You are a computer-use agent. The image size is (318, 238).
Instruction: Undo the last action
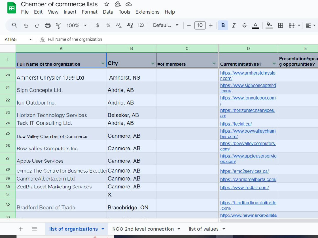26,25
